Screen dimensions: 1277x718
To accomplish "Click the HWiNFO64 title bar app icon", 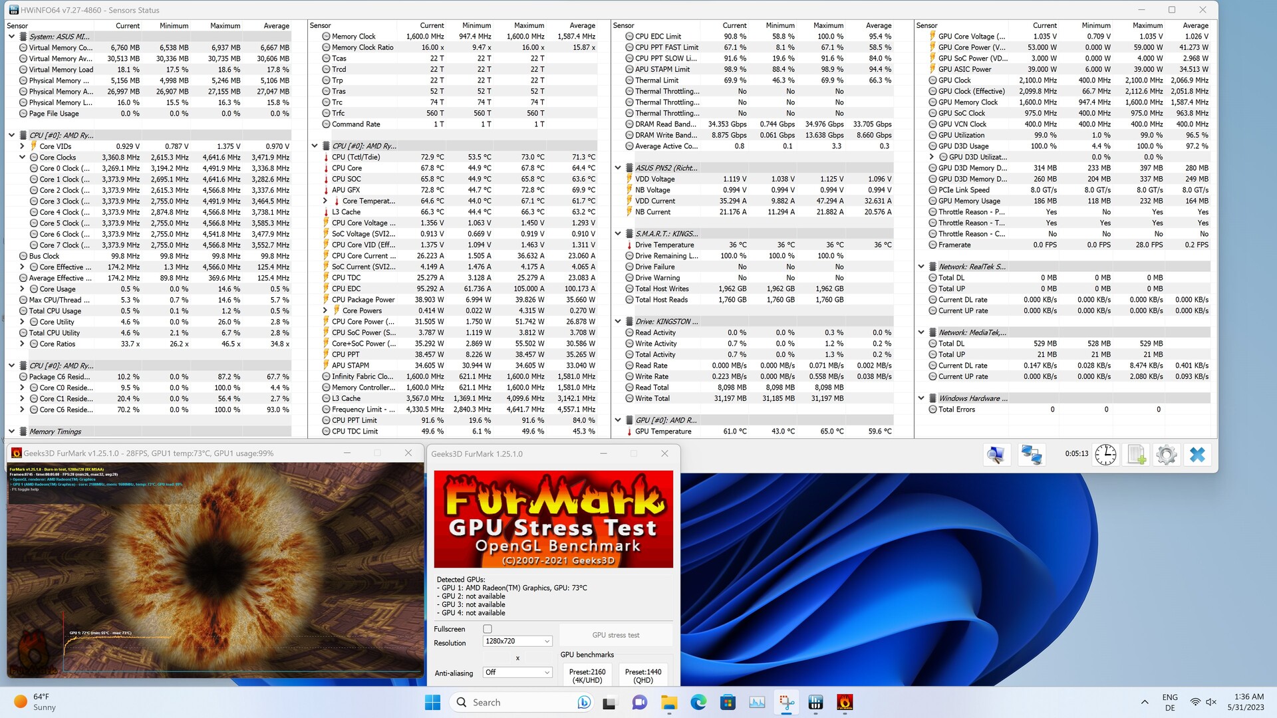I will click(x=13, y=10).
